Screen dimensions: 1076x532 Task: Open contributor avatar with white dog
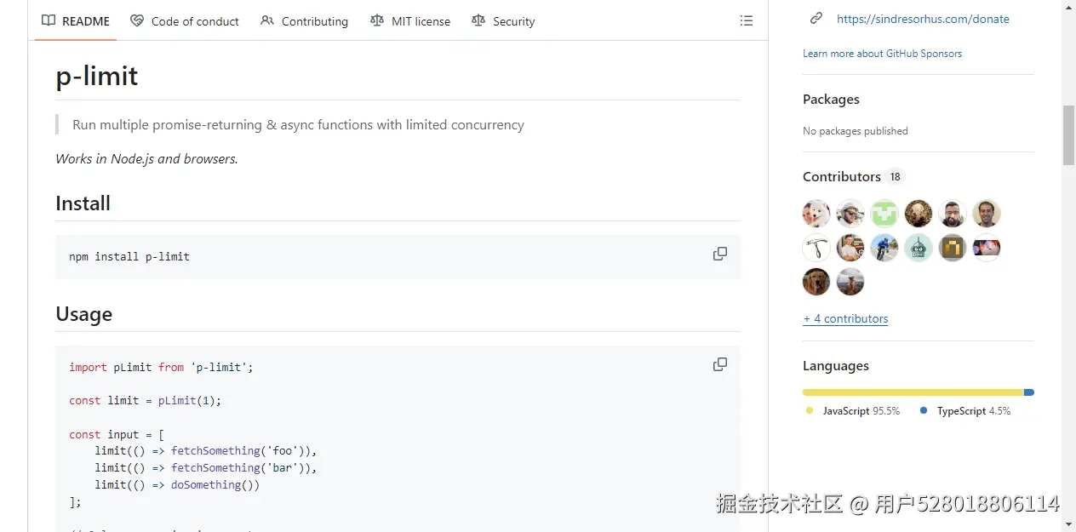click(x=816, y=214)
